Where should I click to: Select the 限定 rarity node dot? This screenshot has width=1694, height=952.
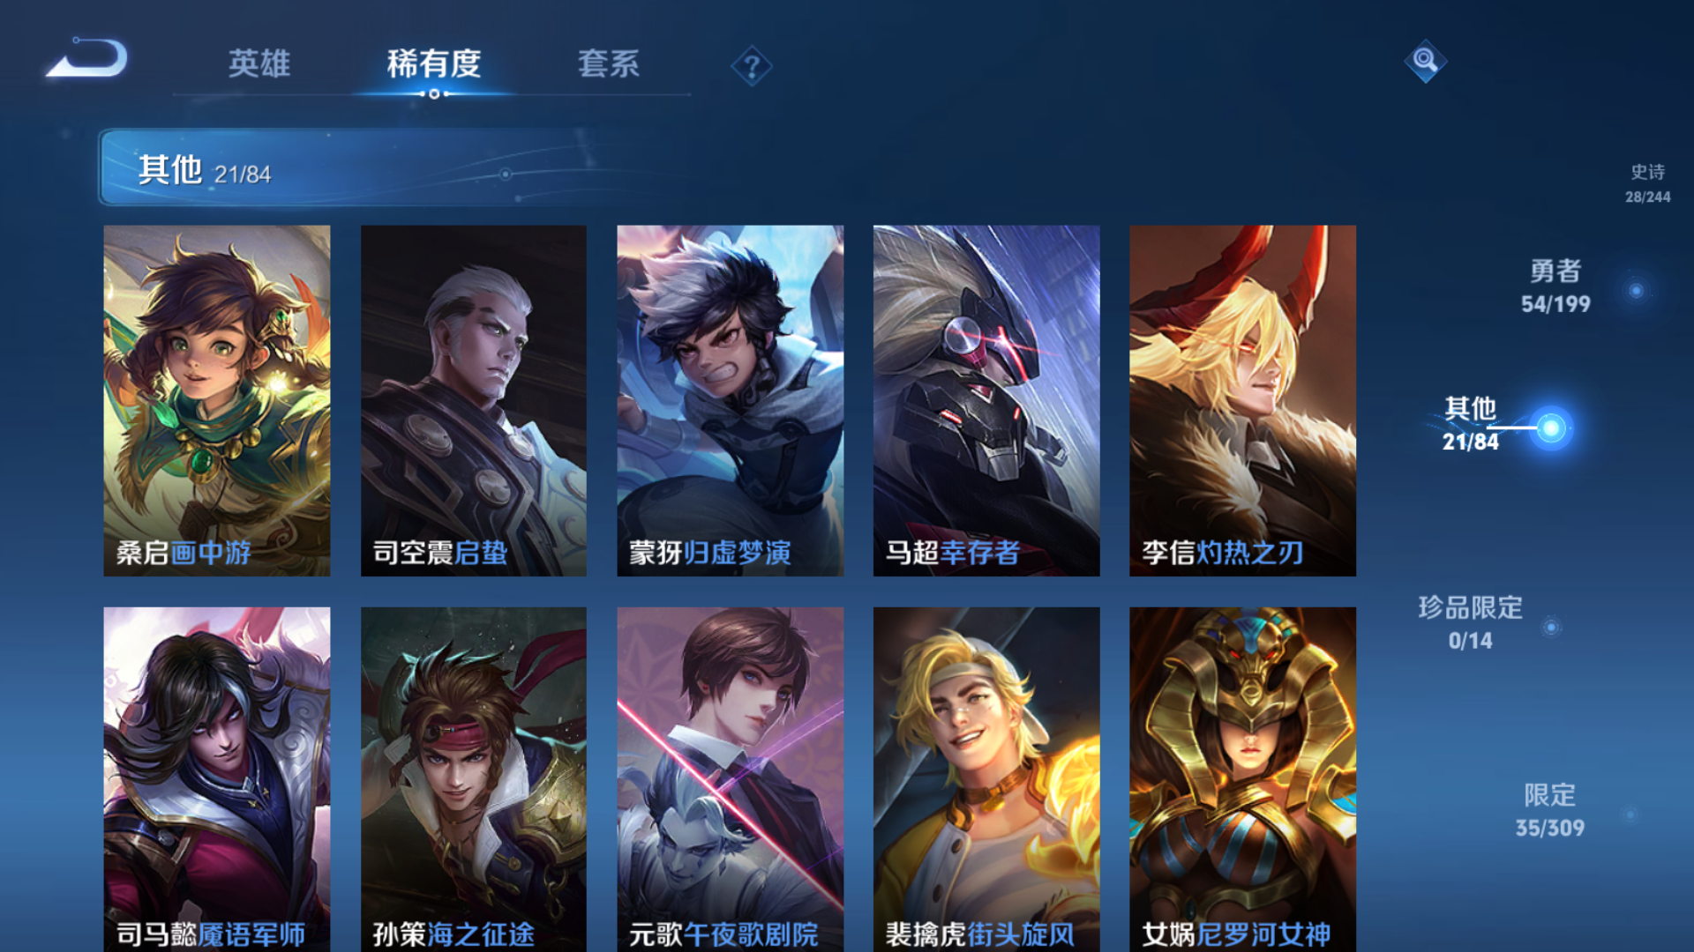point(1630,814)
